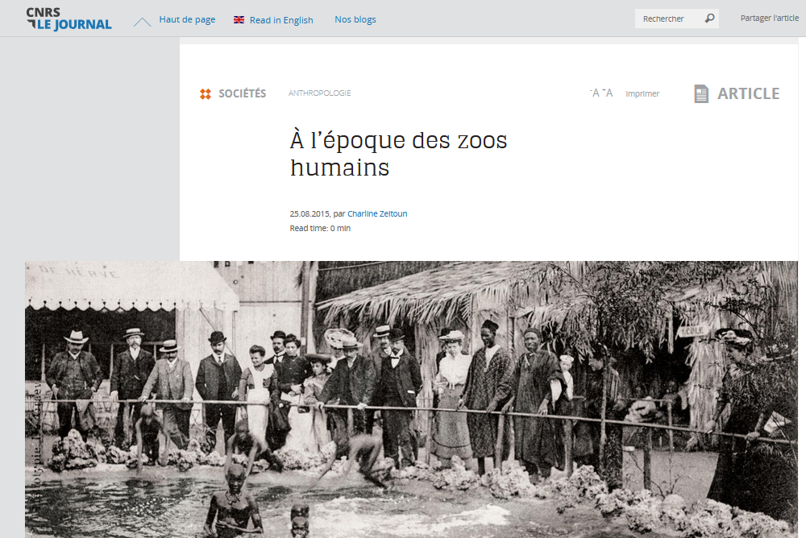This screenshot has width=806, height=538.
Task: Click the article title À l'époque des zoos humains
Action: pos(398,154)
